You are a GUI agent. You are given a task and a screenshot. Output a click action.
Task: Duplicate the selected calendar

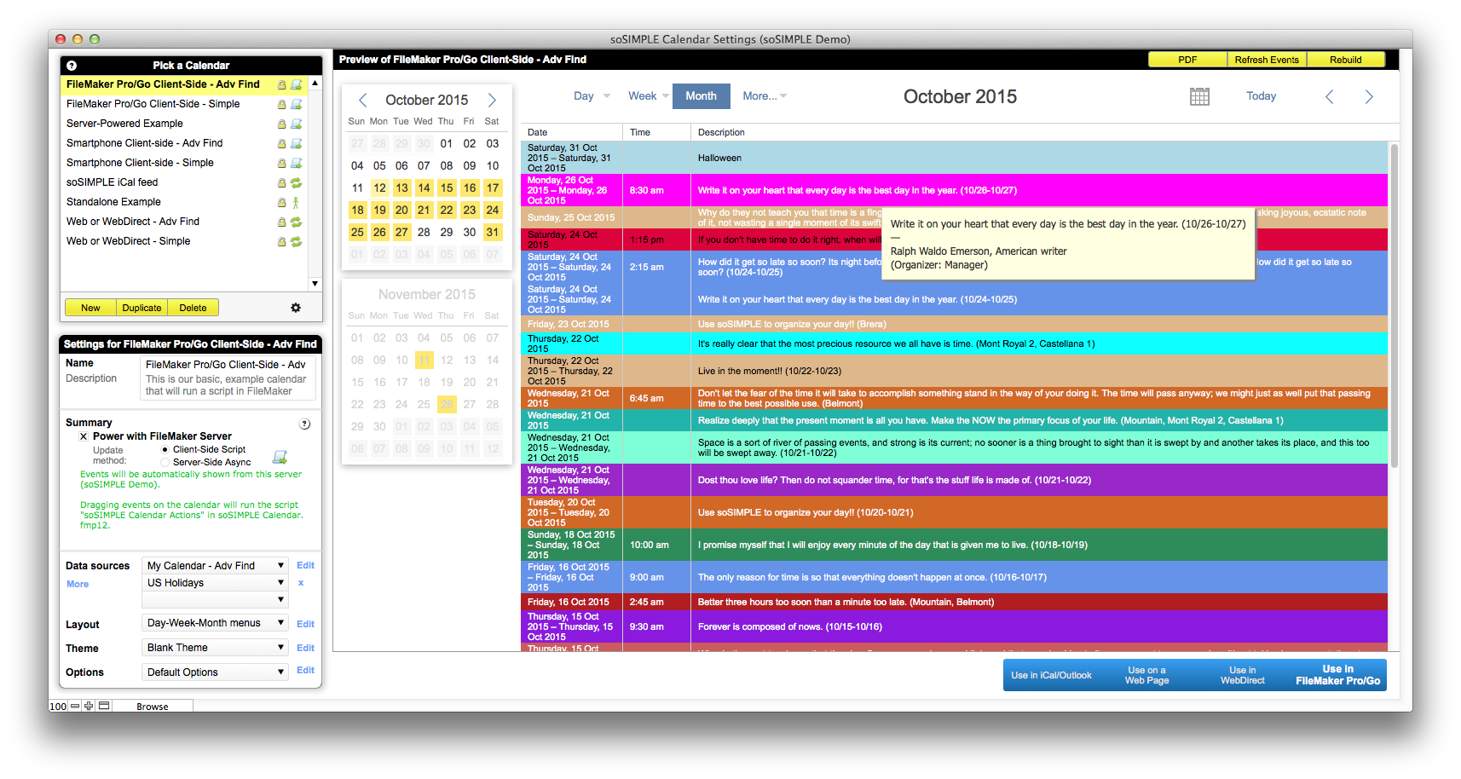coord(141,308)
